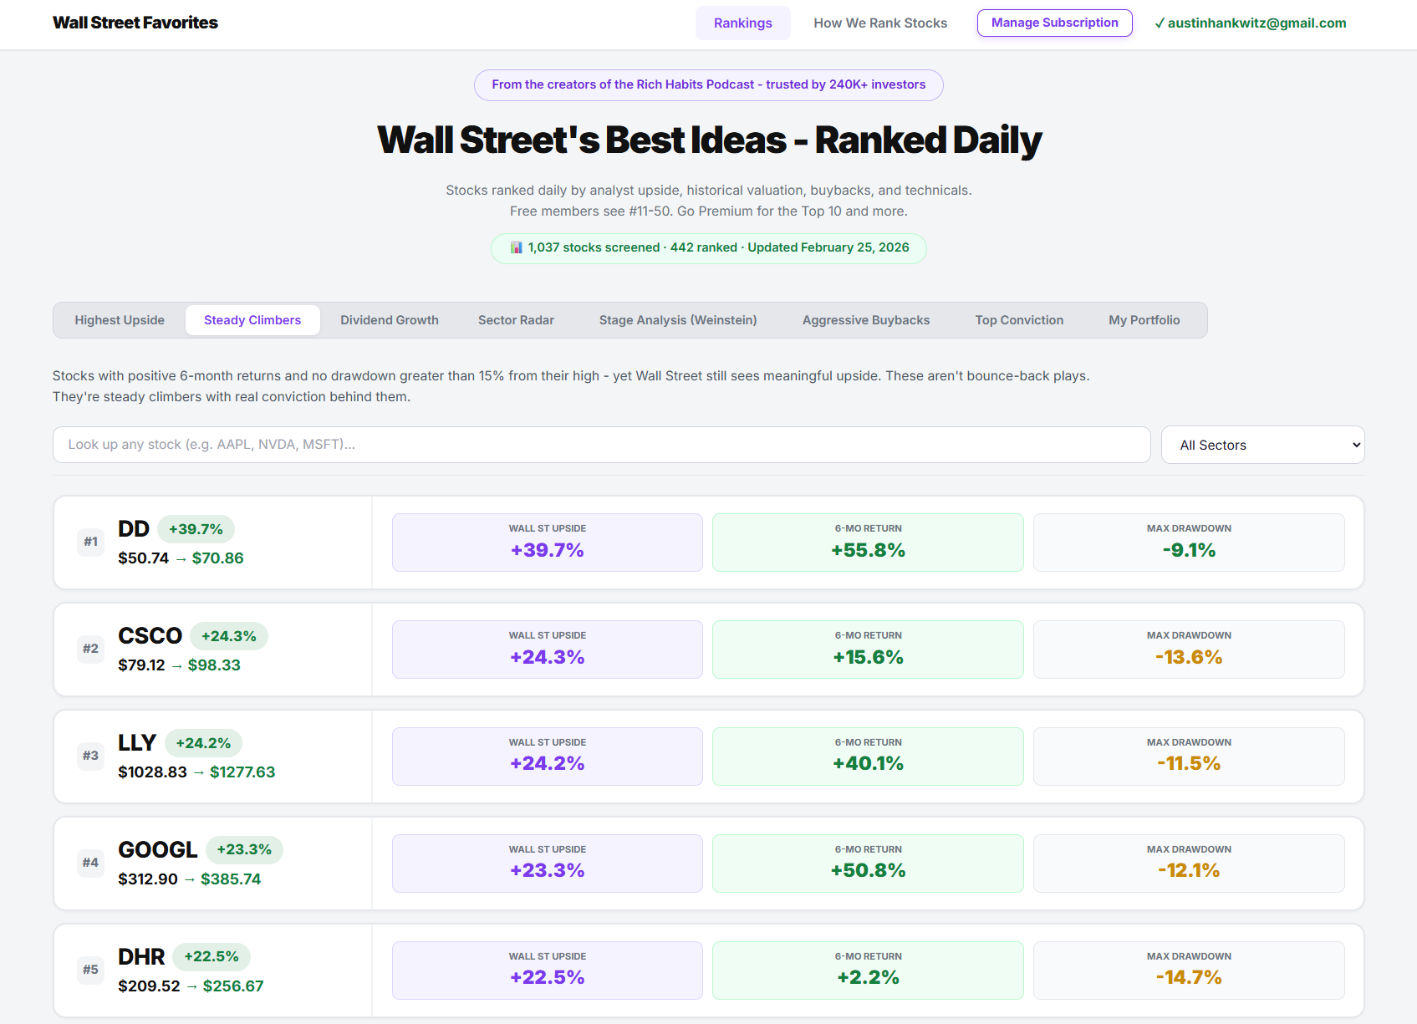The image size is (1417, 1024).
Task: Click GOOGL's current price $312.90
Action: pyautogui.click(x=148, y=879)
